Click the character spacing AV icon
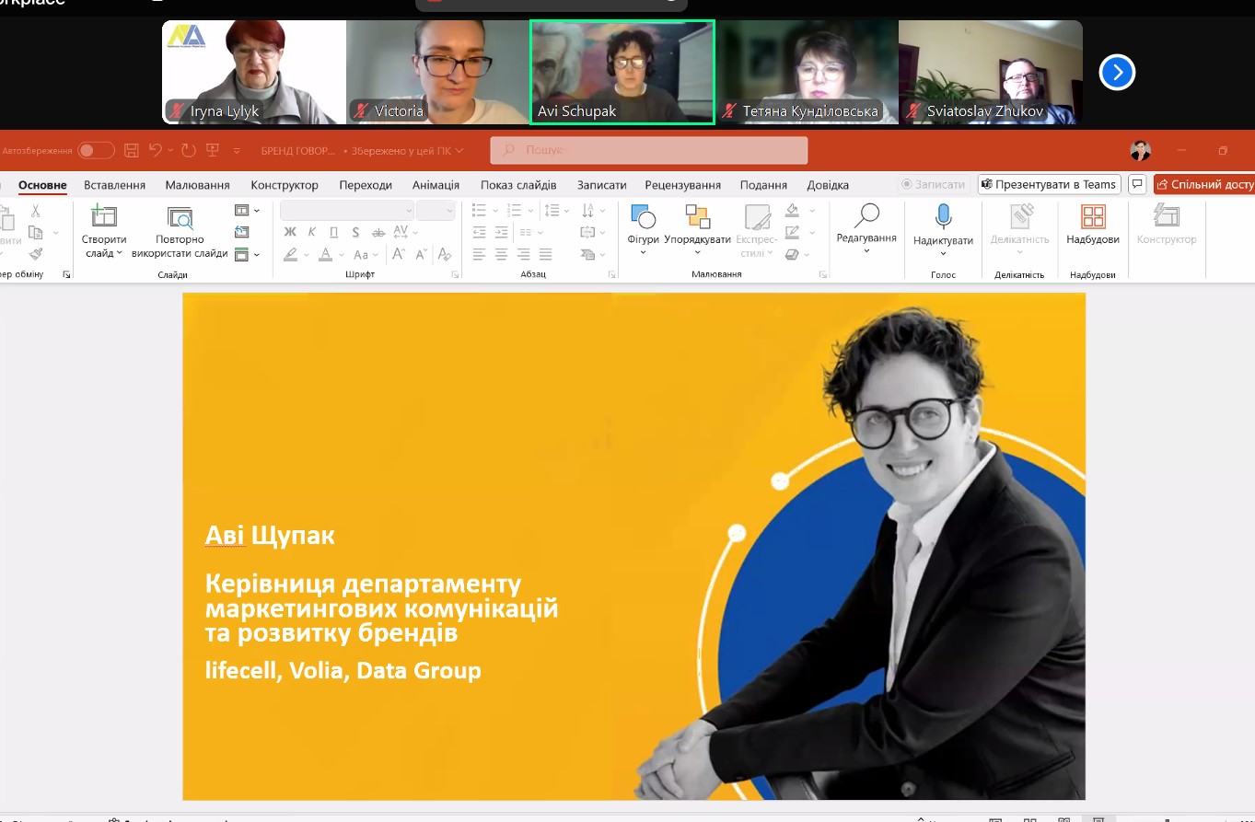The image size is (1255, 822). coord(401,232)
